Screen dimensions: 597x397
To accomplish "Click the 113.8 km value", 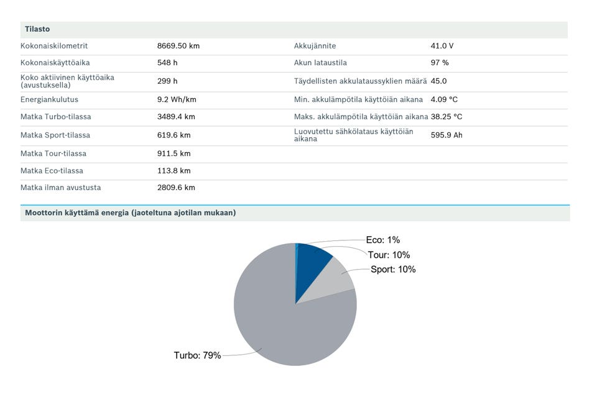I will tap(174, 171).
